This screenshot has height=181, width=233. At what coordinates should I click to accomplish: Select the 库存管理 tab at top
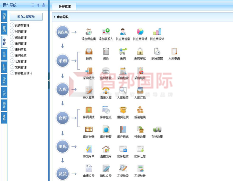tap(64, 6)
